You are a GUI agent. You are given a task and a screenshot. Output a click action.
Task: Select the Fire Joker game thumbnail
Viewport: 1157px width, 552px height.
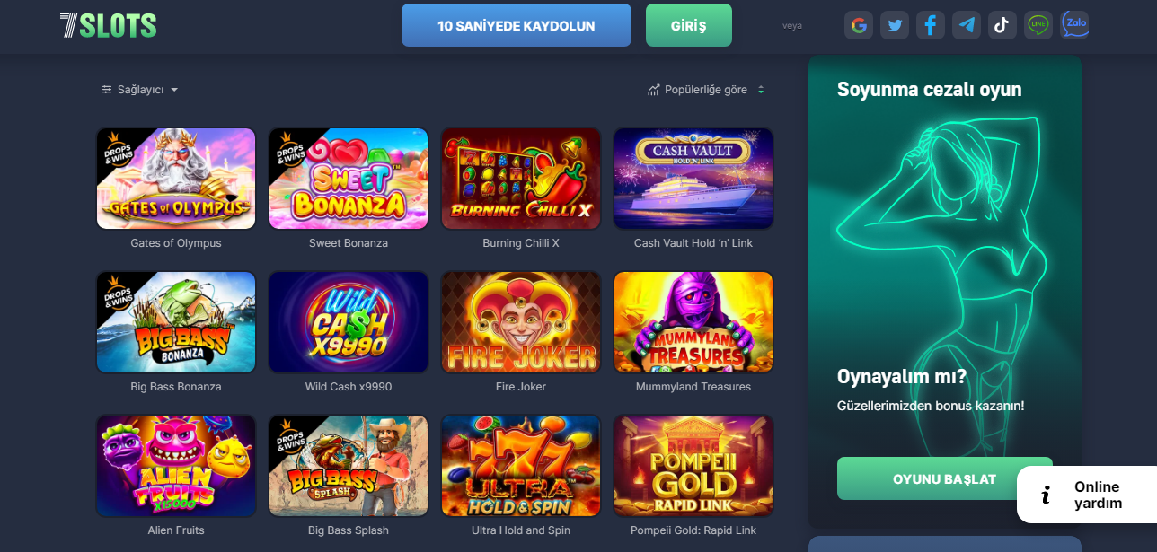521,322
